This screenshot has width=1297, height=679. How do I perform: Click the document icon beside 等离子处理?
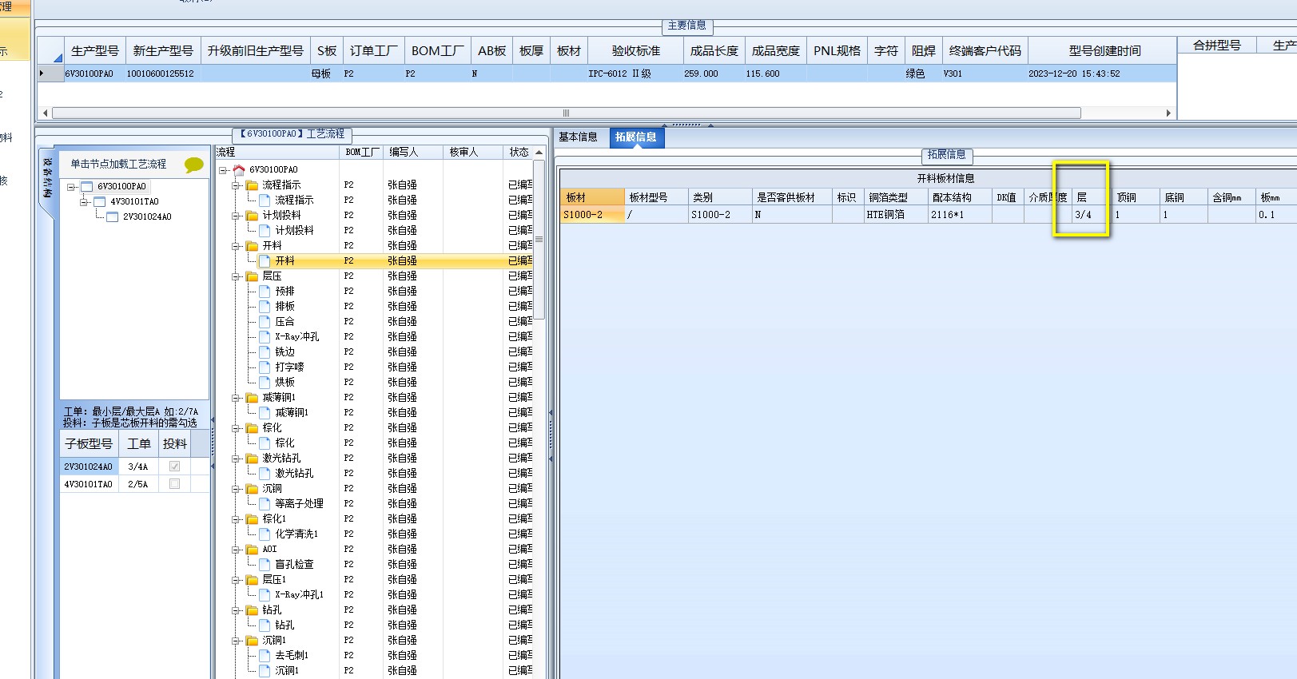pyautogui.click(x=265, y=503)
